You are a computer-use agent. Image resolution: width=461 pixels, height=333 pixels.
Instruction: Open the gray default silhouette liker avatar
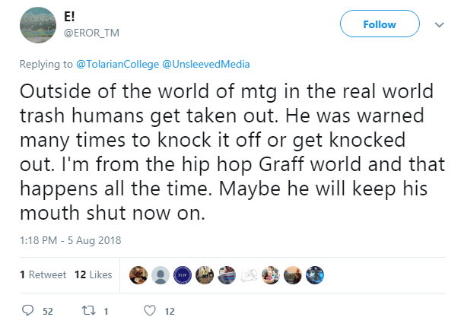(x=161, y=275)
